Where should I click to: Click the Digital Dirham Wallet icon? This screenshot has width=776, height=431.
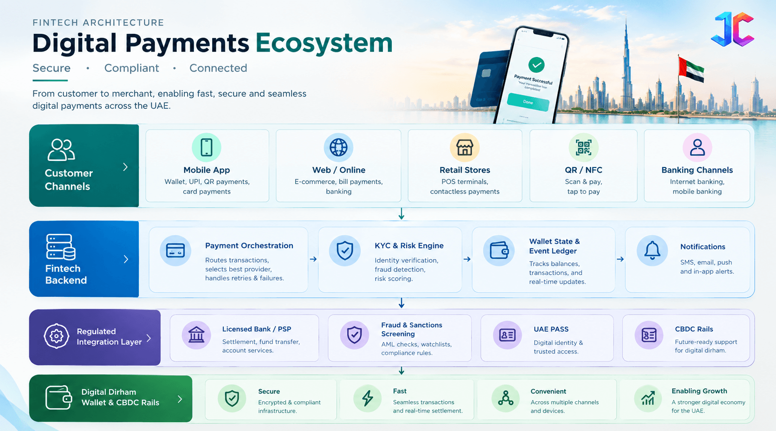(59, 398)
